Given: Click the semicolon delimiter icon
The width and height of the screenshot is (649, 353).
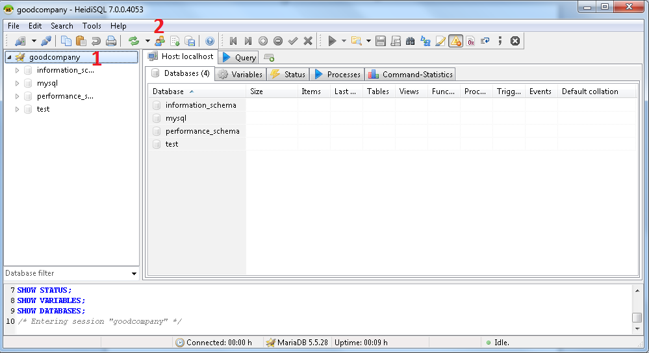Looking at the screenshot, I should (x=500, y=41).
